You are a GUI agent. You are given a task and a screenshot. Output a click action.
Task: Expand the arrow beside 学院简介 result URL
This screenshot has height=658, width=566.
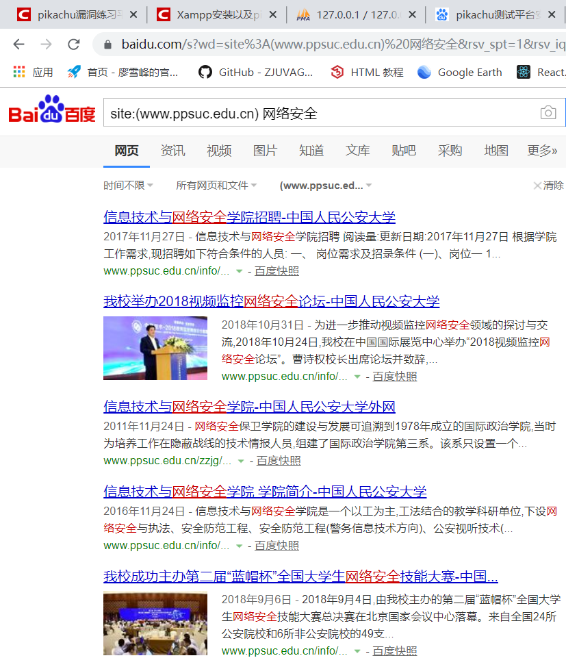click(x=239, y=546)
